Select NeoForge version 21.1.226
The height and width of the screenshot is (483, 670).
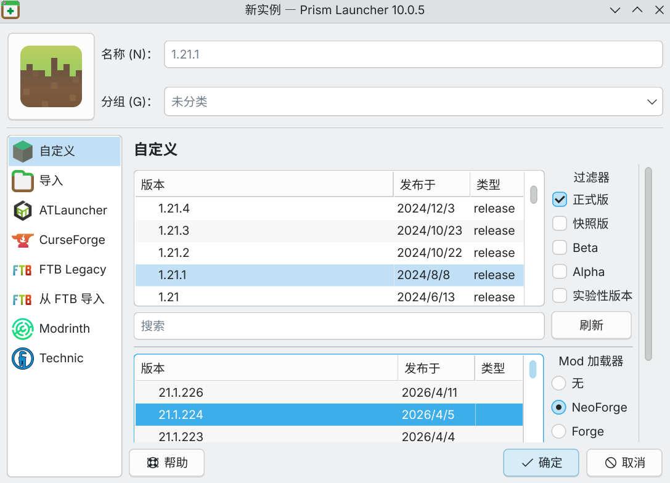tap(329, 392)
